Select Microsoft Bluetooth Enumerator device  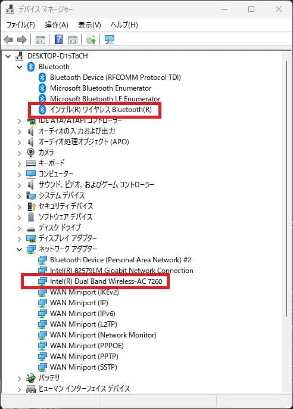click(101, 88)
